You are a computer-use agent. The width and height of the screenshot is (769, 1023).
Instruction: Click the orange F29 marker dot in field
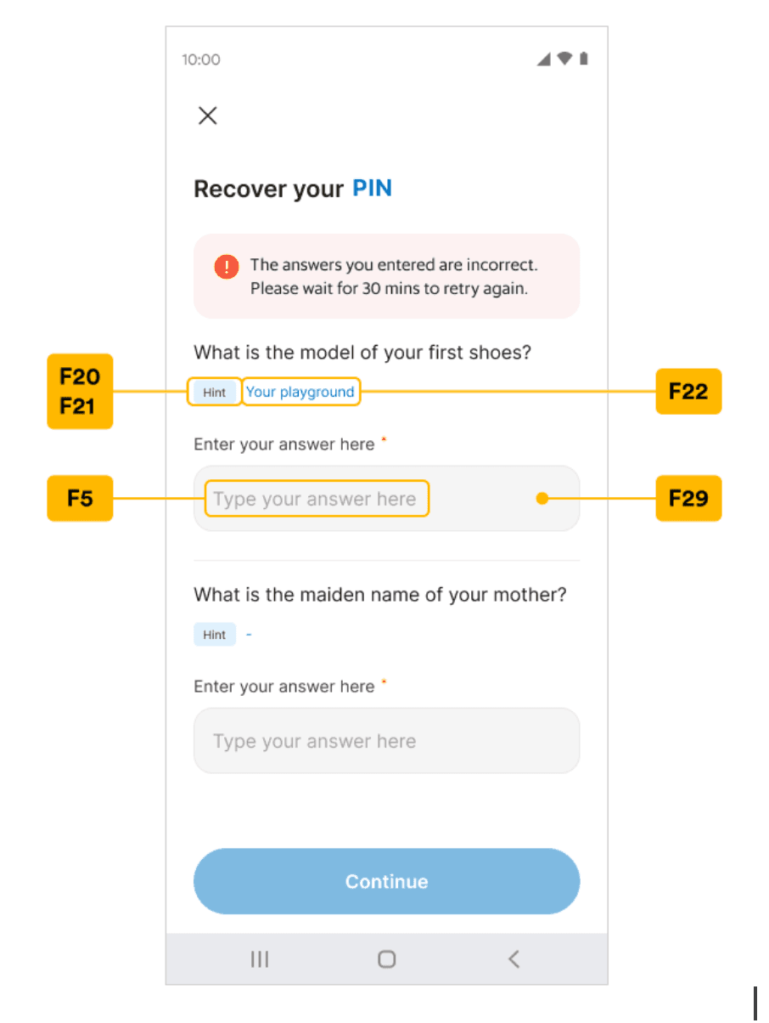[542, 499]
